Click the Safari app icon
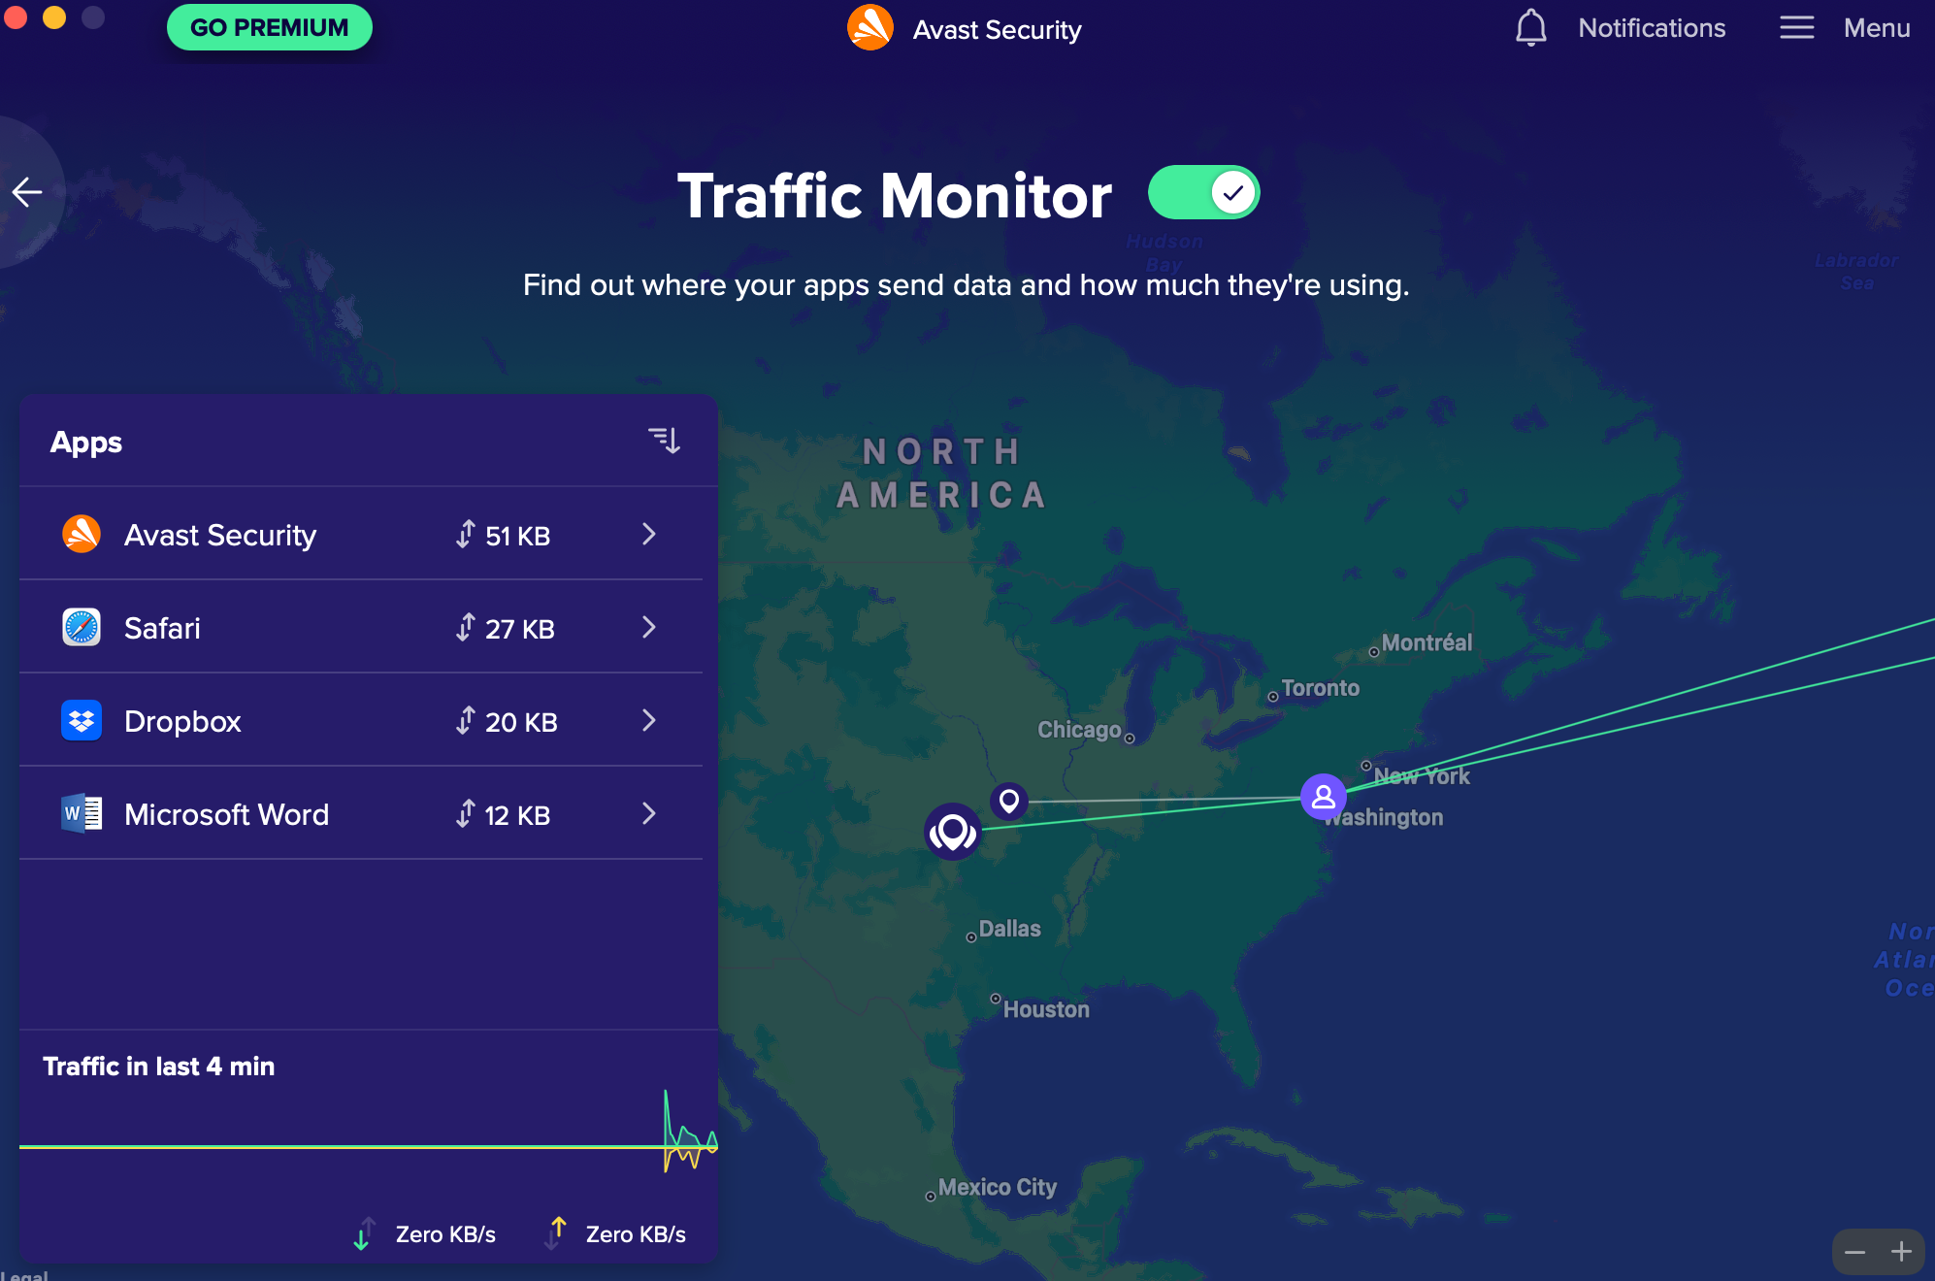Screen dimensions: 1935x1281 [x=82, y=628]
